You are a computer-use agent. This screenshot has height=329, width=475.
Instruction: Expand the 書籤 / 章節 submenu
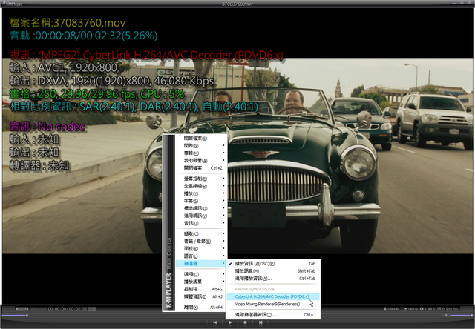point(201,242)
